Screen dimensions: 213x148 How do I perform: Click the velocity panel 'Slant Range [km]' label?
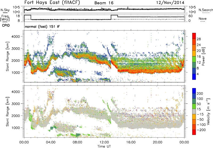[x=7, y=111]
